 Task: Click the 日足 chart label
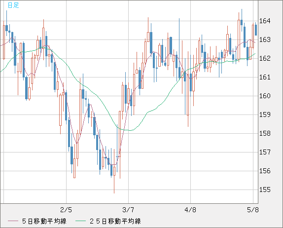click(13, 5)
